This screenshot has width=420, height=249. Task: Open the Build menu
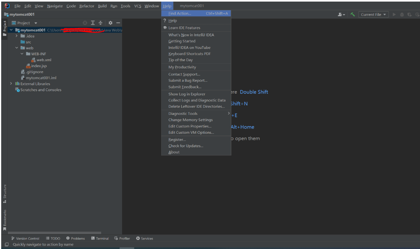pyautogui.click(x=102, y=6)
